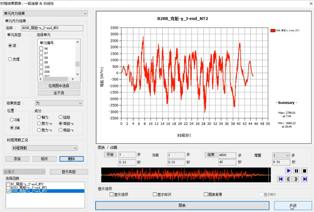Jump to last step of animation

coord(305,179)
